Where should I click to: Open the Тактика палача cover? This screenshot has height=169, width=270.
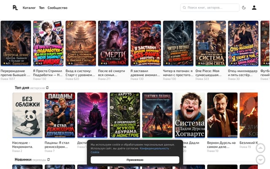157,115
